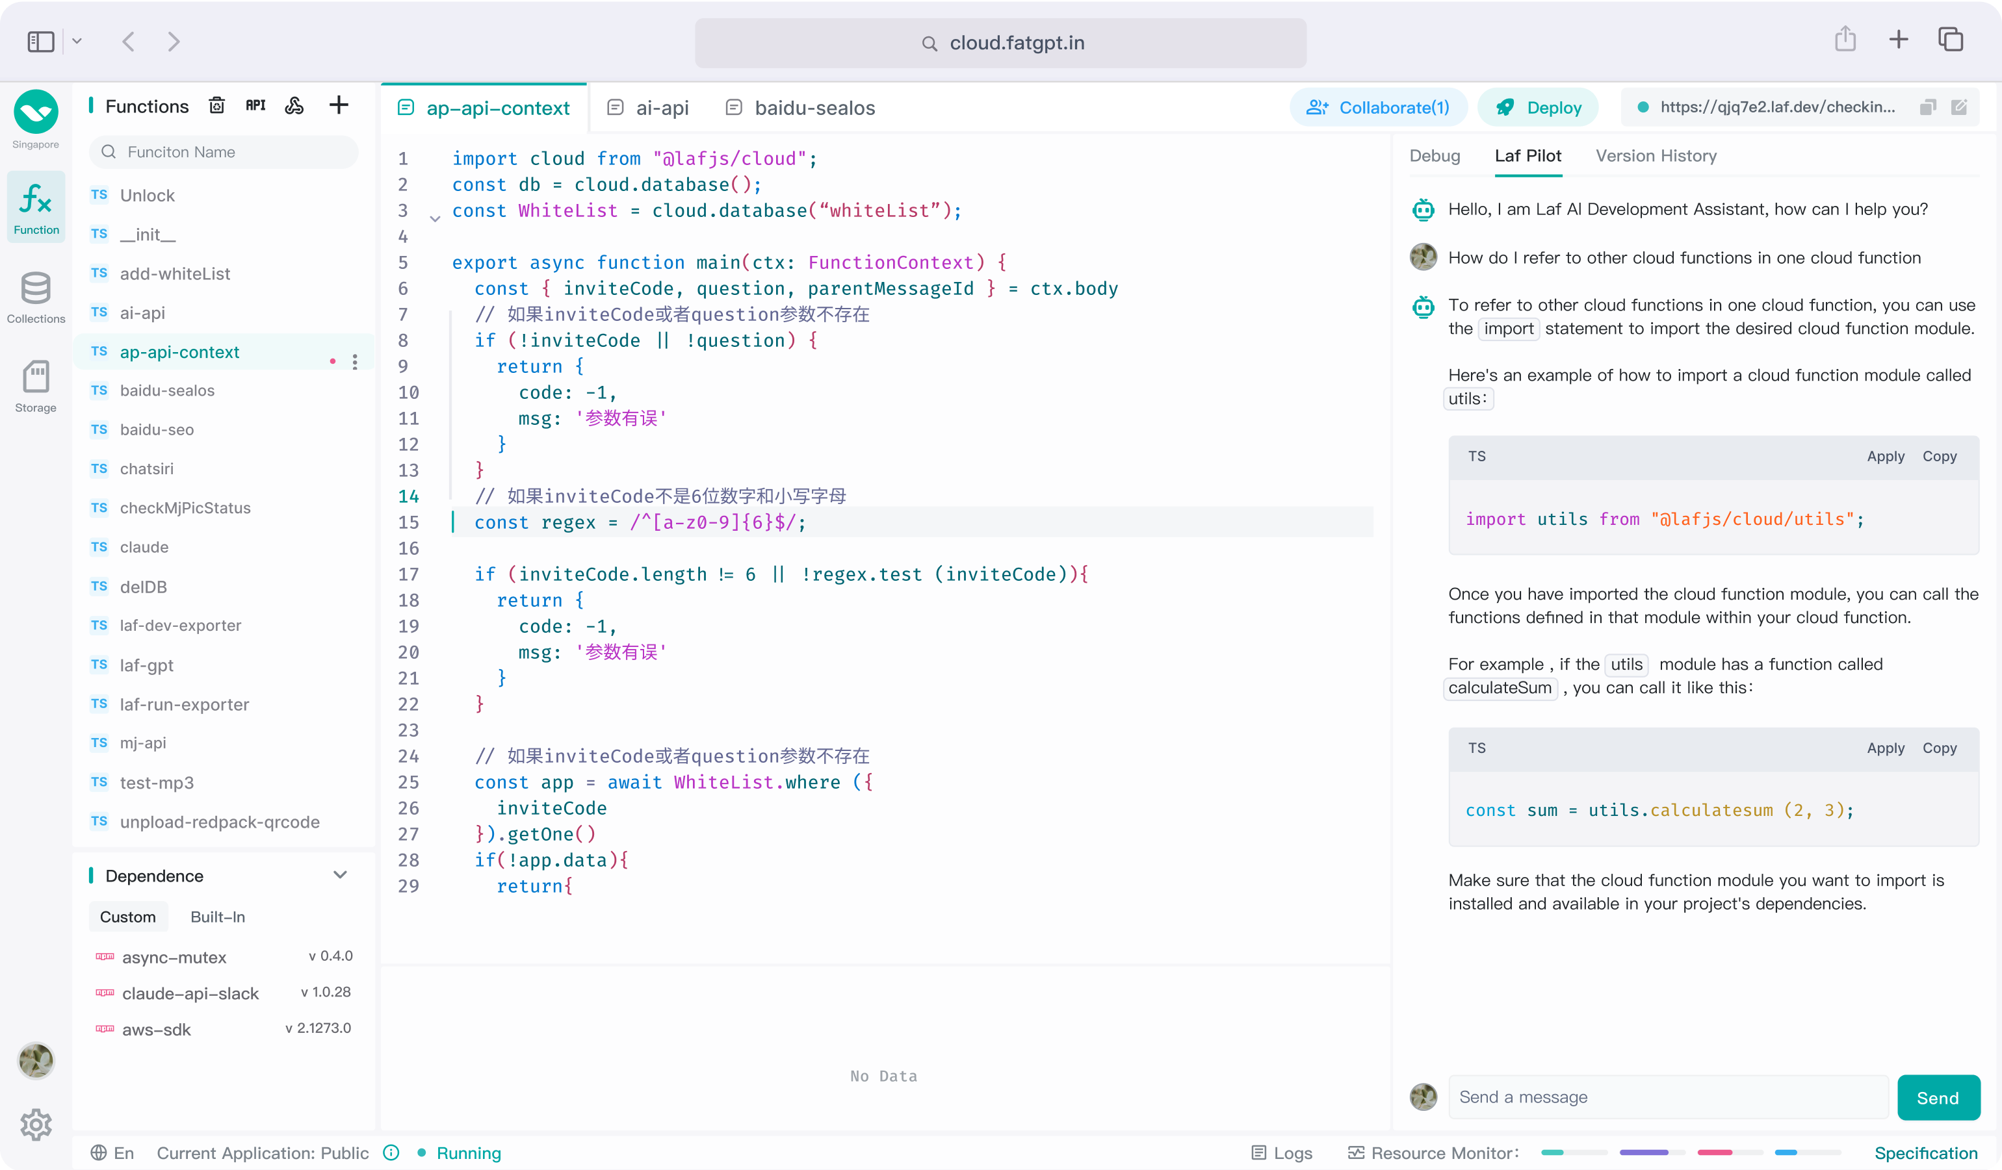Open the settings gear in sidebar
Screen dimensions: 2002x1170
pyautogui.click(x=36, y=1123)
